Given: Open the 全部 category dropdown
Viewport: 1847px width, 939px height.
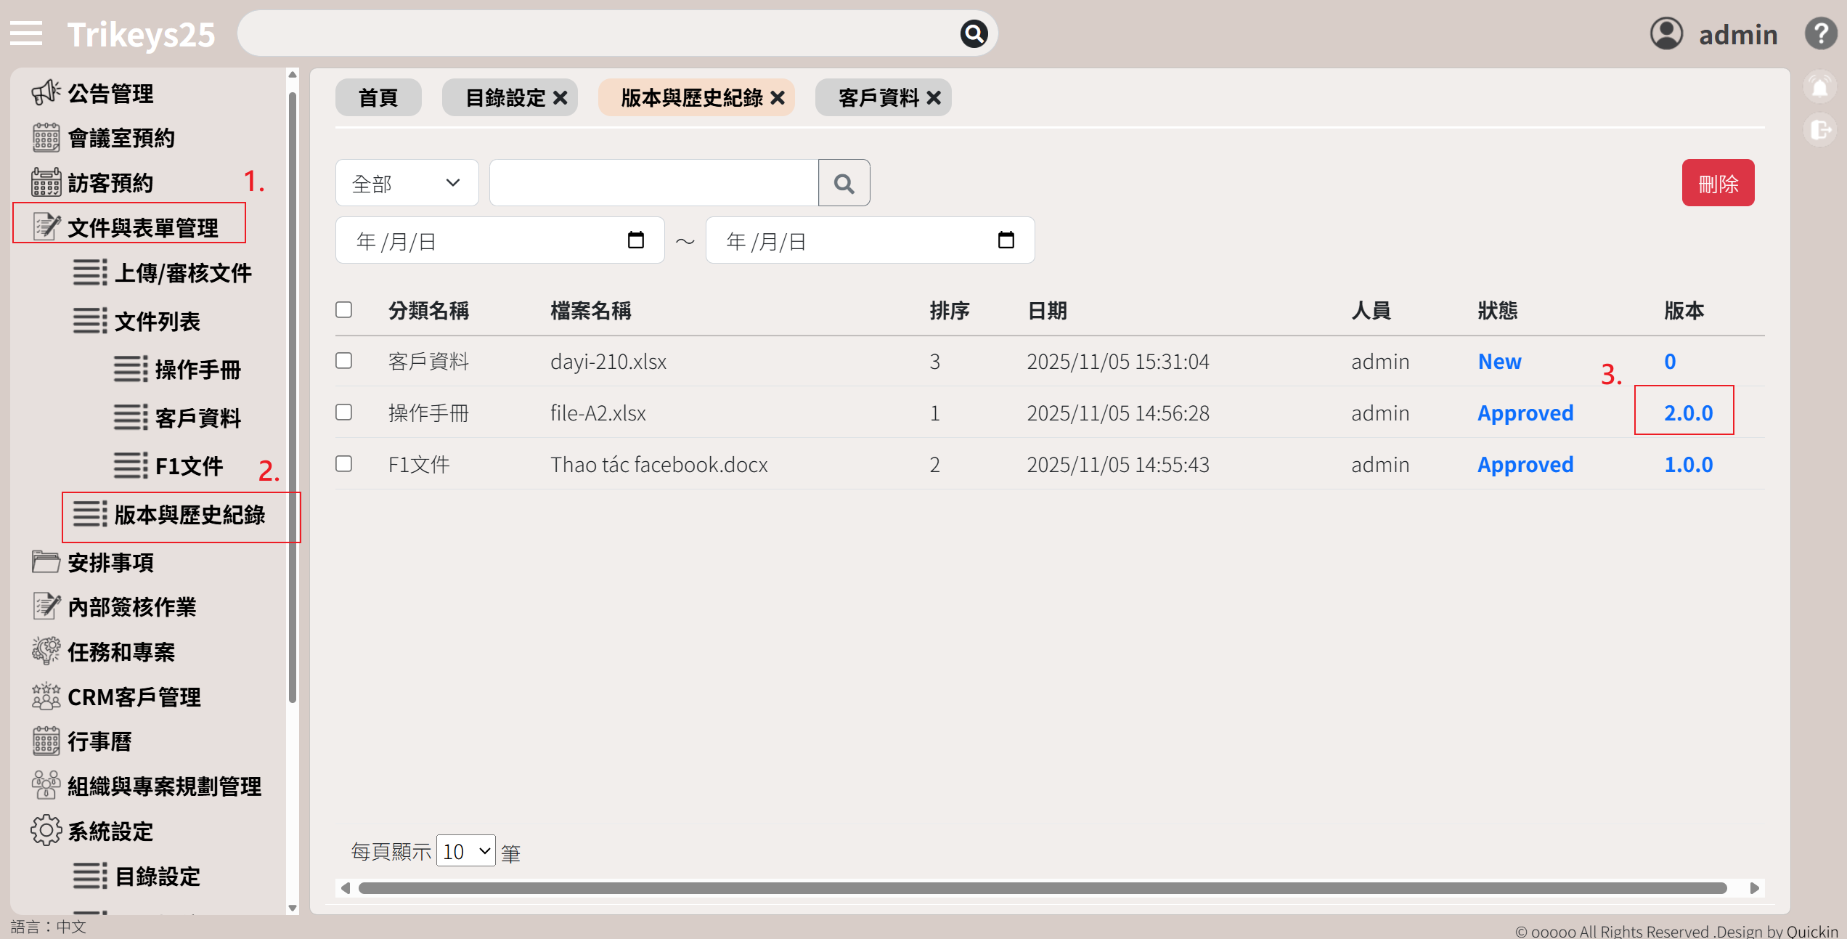Looking at the screenshot, I should [x=407, y=183].
